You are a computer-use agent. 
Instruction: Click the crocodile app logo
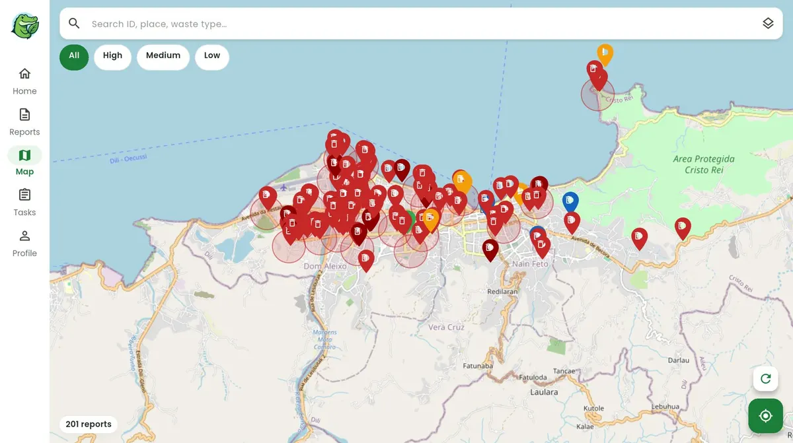pyautogui.click(x=25, y=25)
